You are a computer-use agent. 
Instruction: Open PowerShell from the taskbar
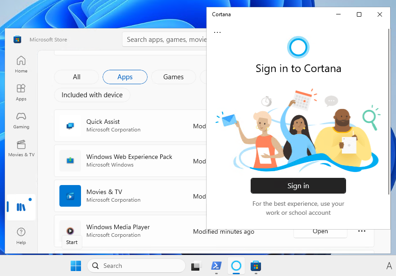(x=216, y=266)
